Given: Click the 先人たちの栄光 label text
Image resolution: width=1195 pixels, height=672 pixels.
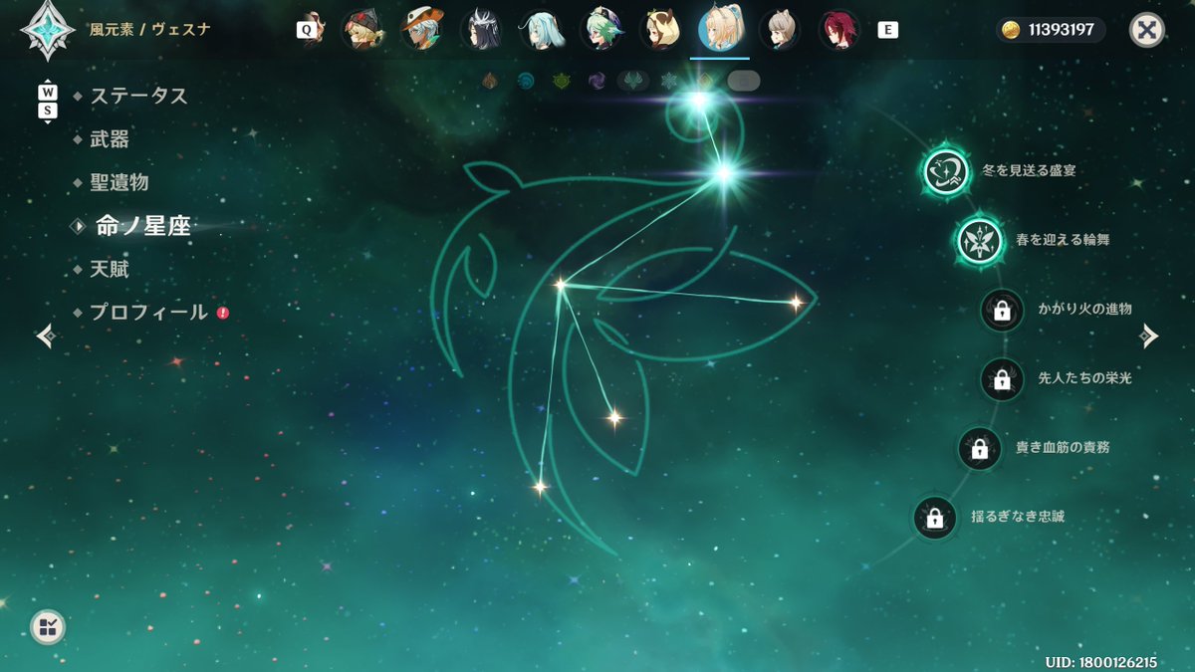Looking at the screenshot, I should (1084, 378).
